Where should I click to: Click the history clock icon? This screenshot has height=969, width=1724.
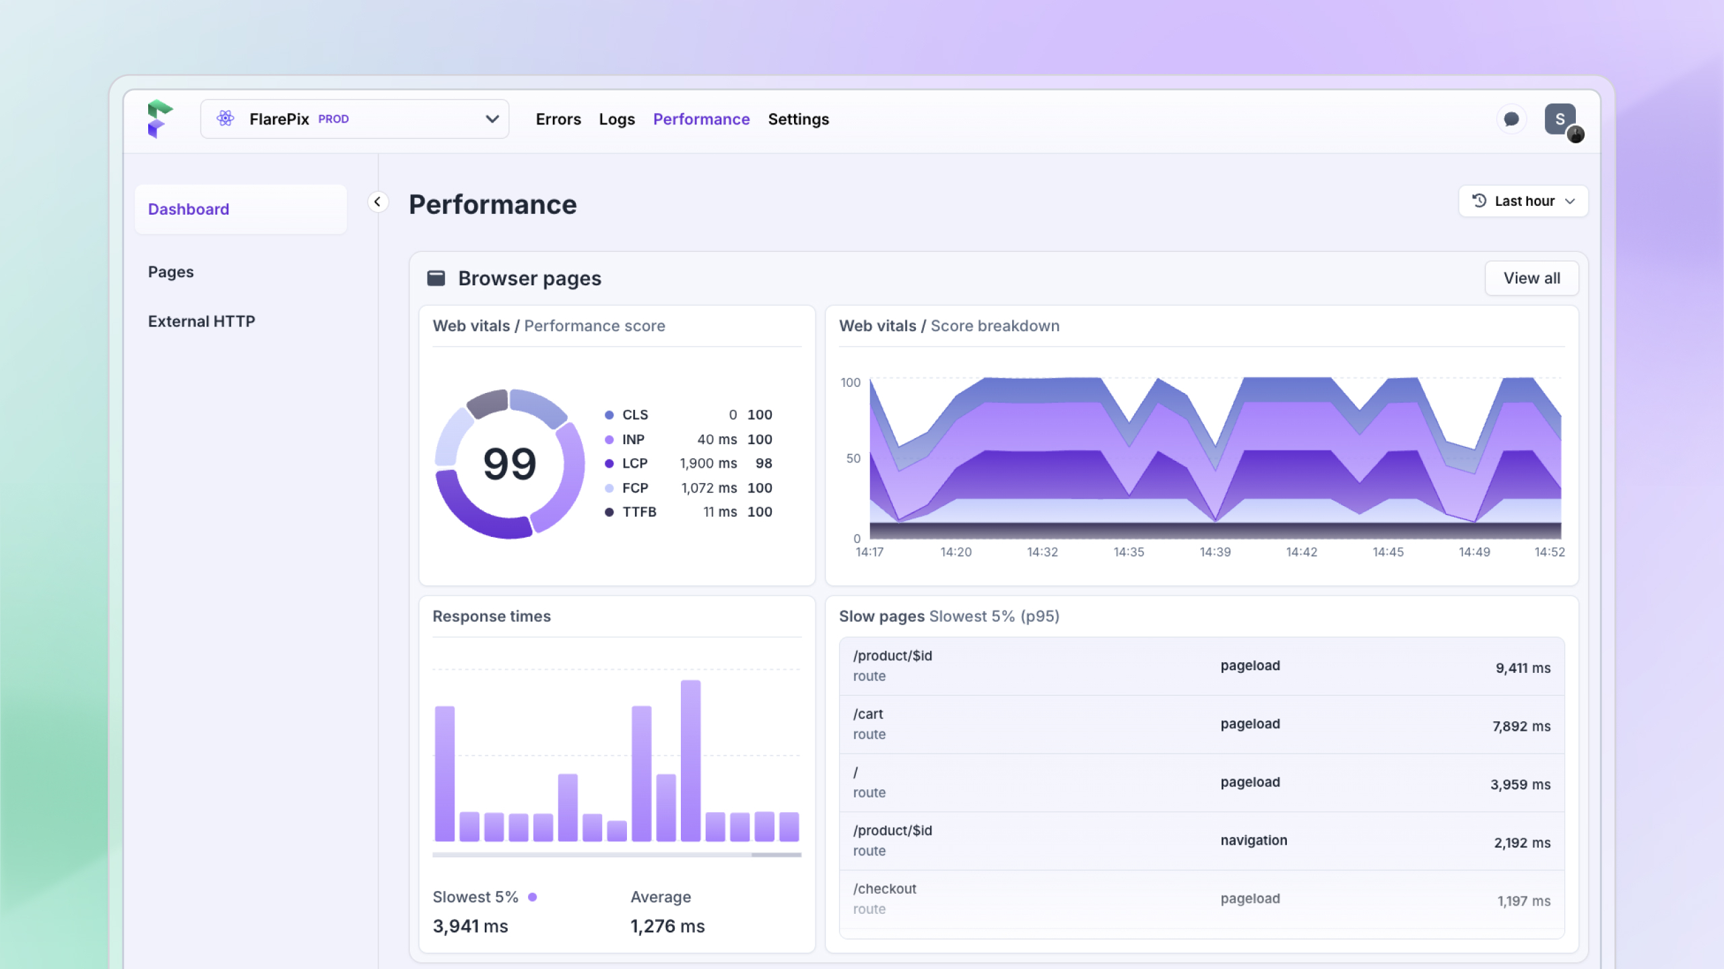(x=1479, y=201)
